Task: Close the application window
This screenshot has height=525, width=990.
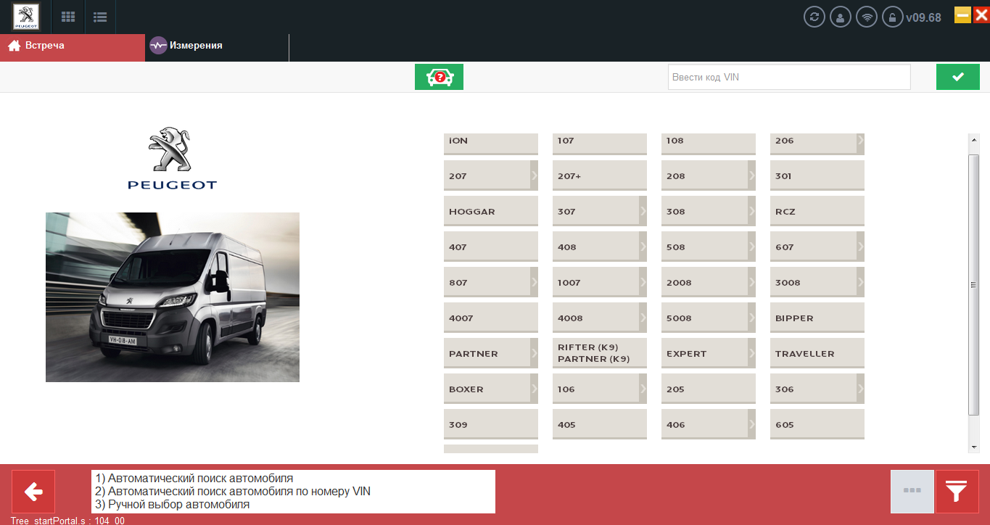Action: click(x=981, y=15)
